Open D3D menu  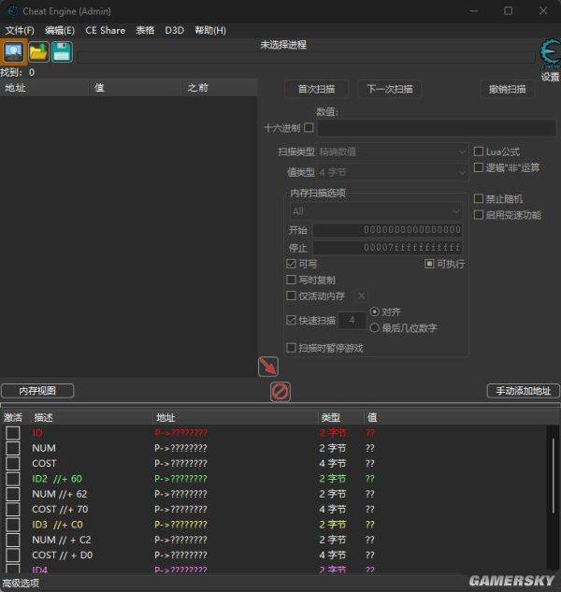175,30
